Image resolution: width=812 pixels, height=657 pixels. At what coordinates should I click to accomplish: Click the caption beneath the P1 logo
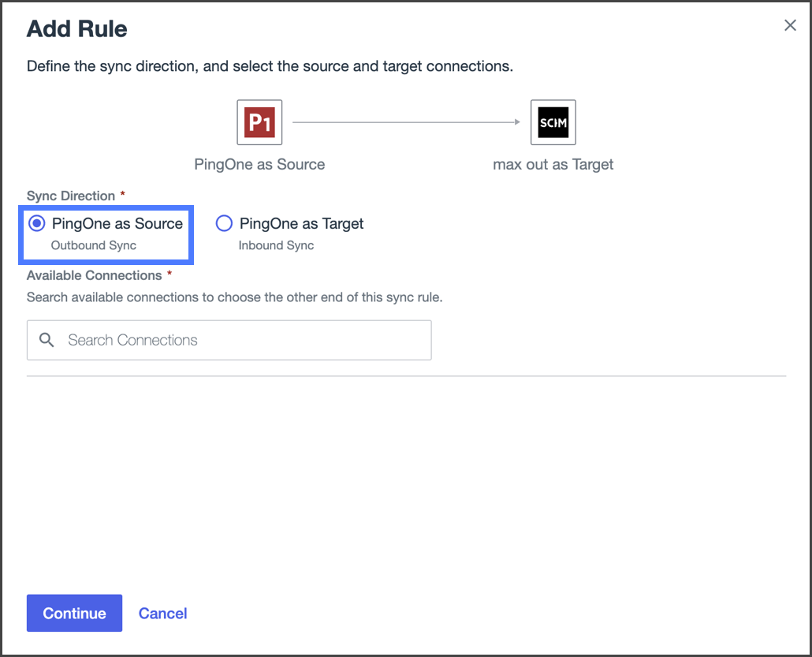pos(259,165)
